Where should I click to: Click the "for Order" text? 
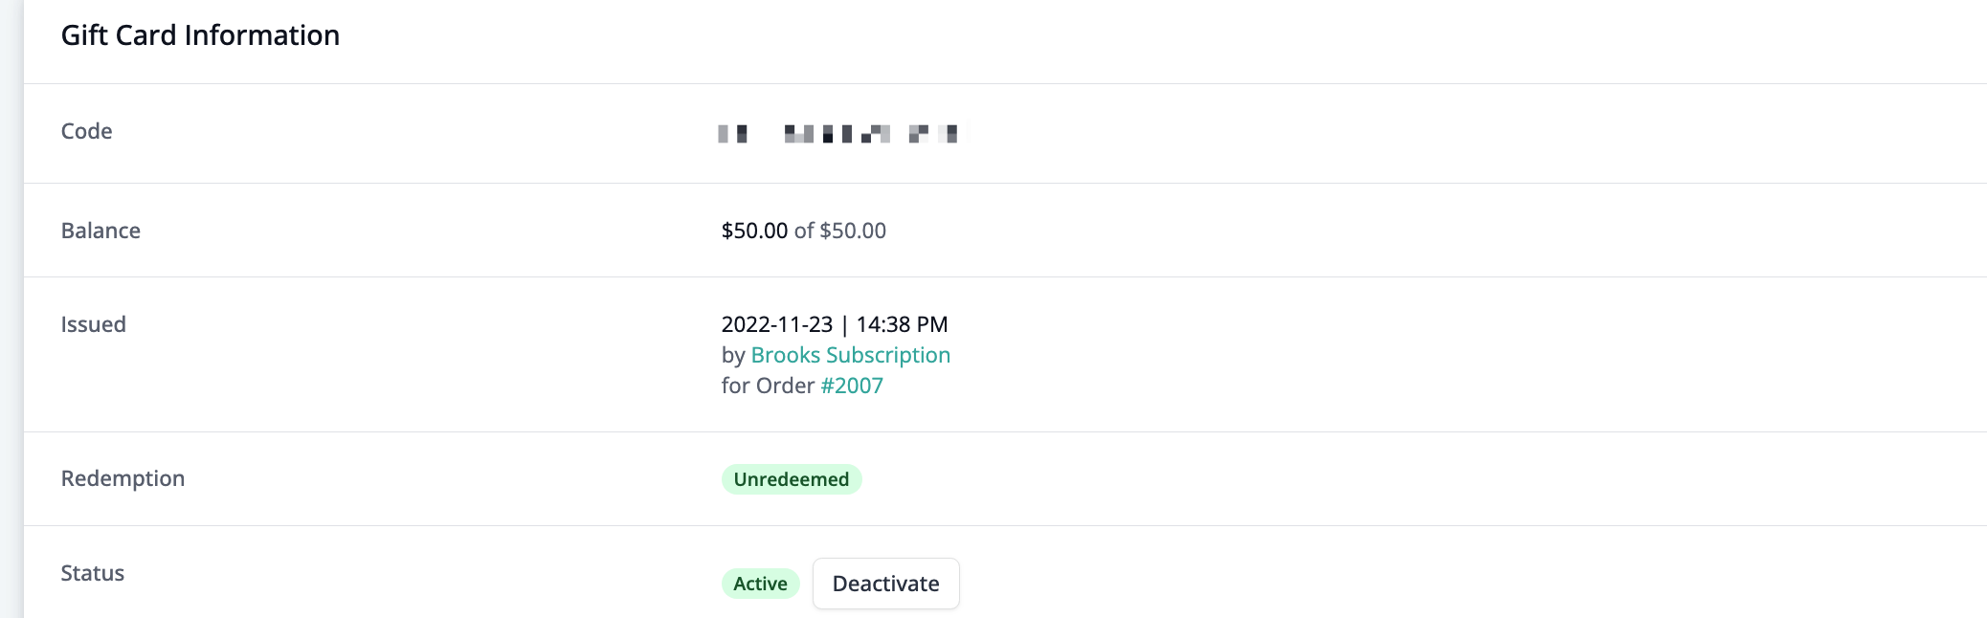pyautogui.click(x=768, y=386)
